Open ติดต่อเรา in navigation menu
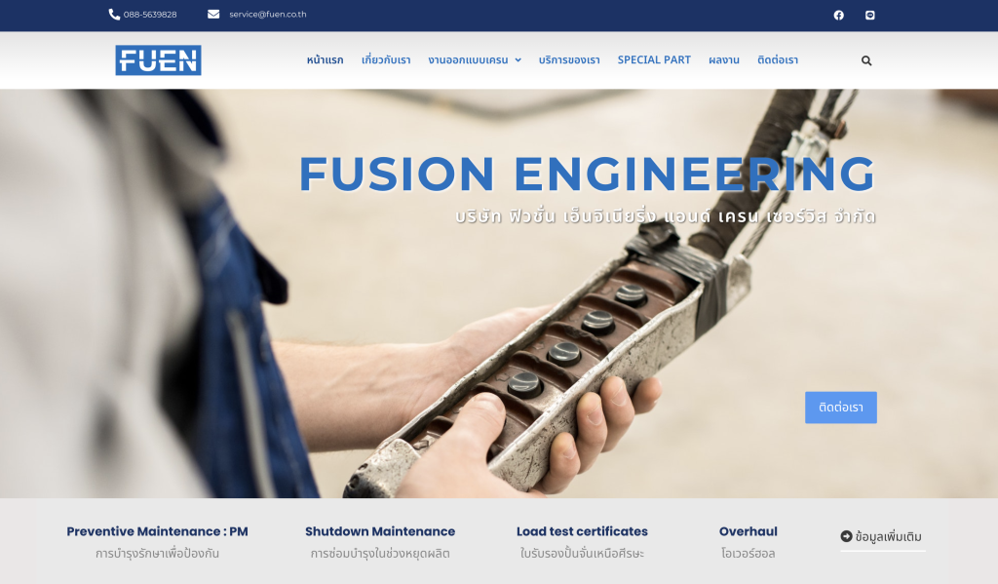 click(777, 59)
